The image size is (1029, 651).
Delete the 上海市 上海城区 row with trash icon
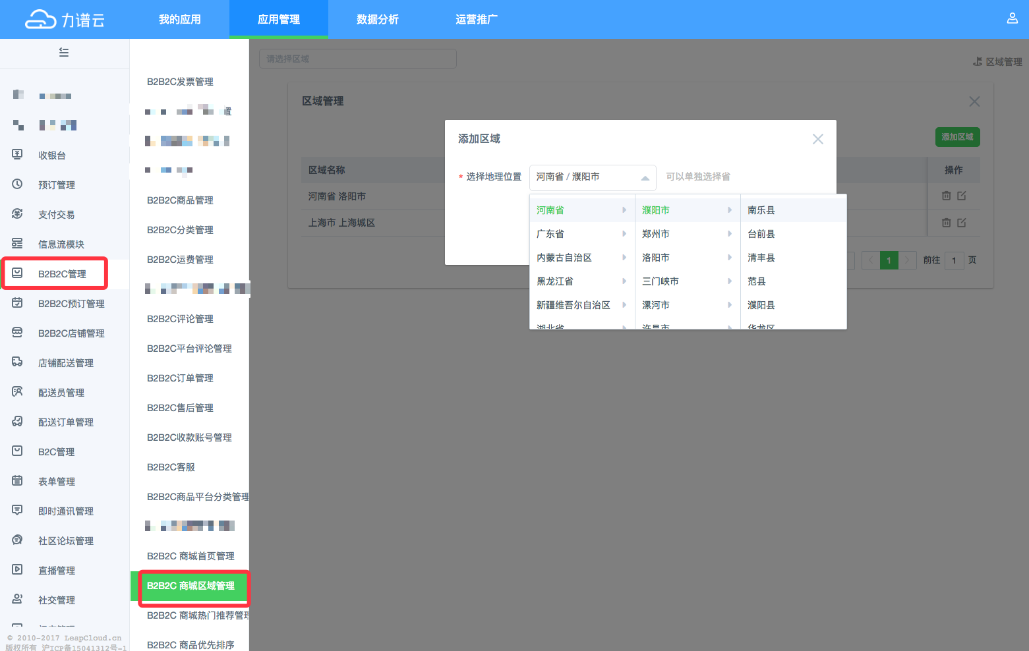point(946,223)
